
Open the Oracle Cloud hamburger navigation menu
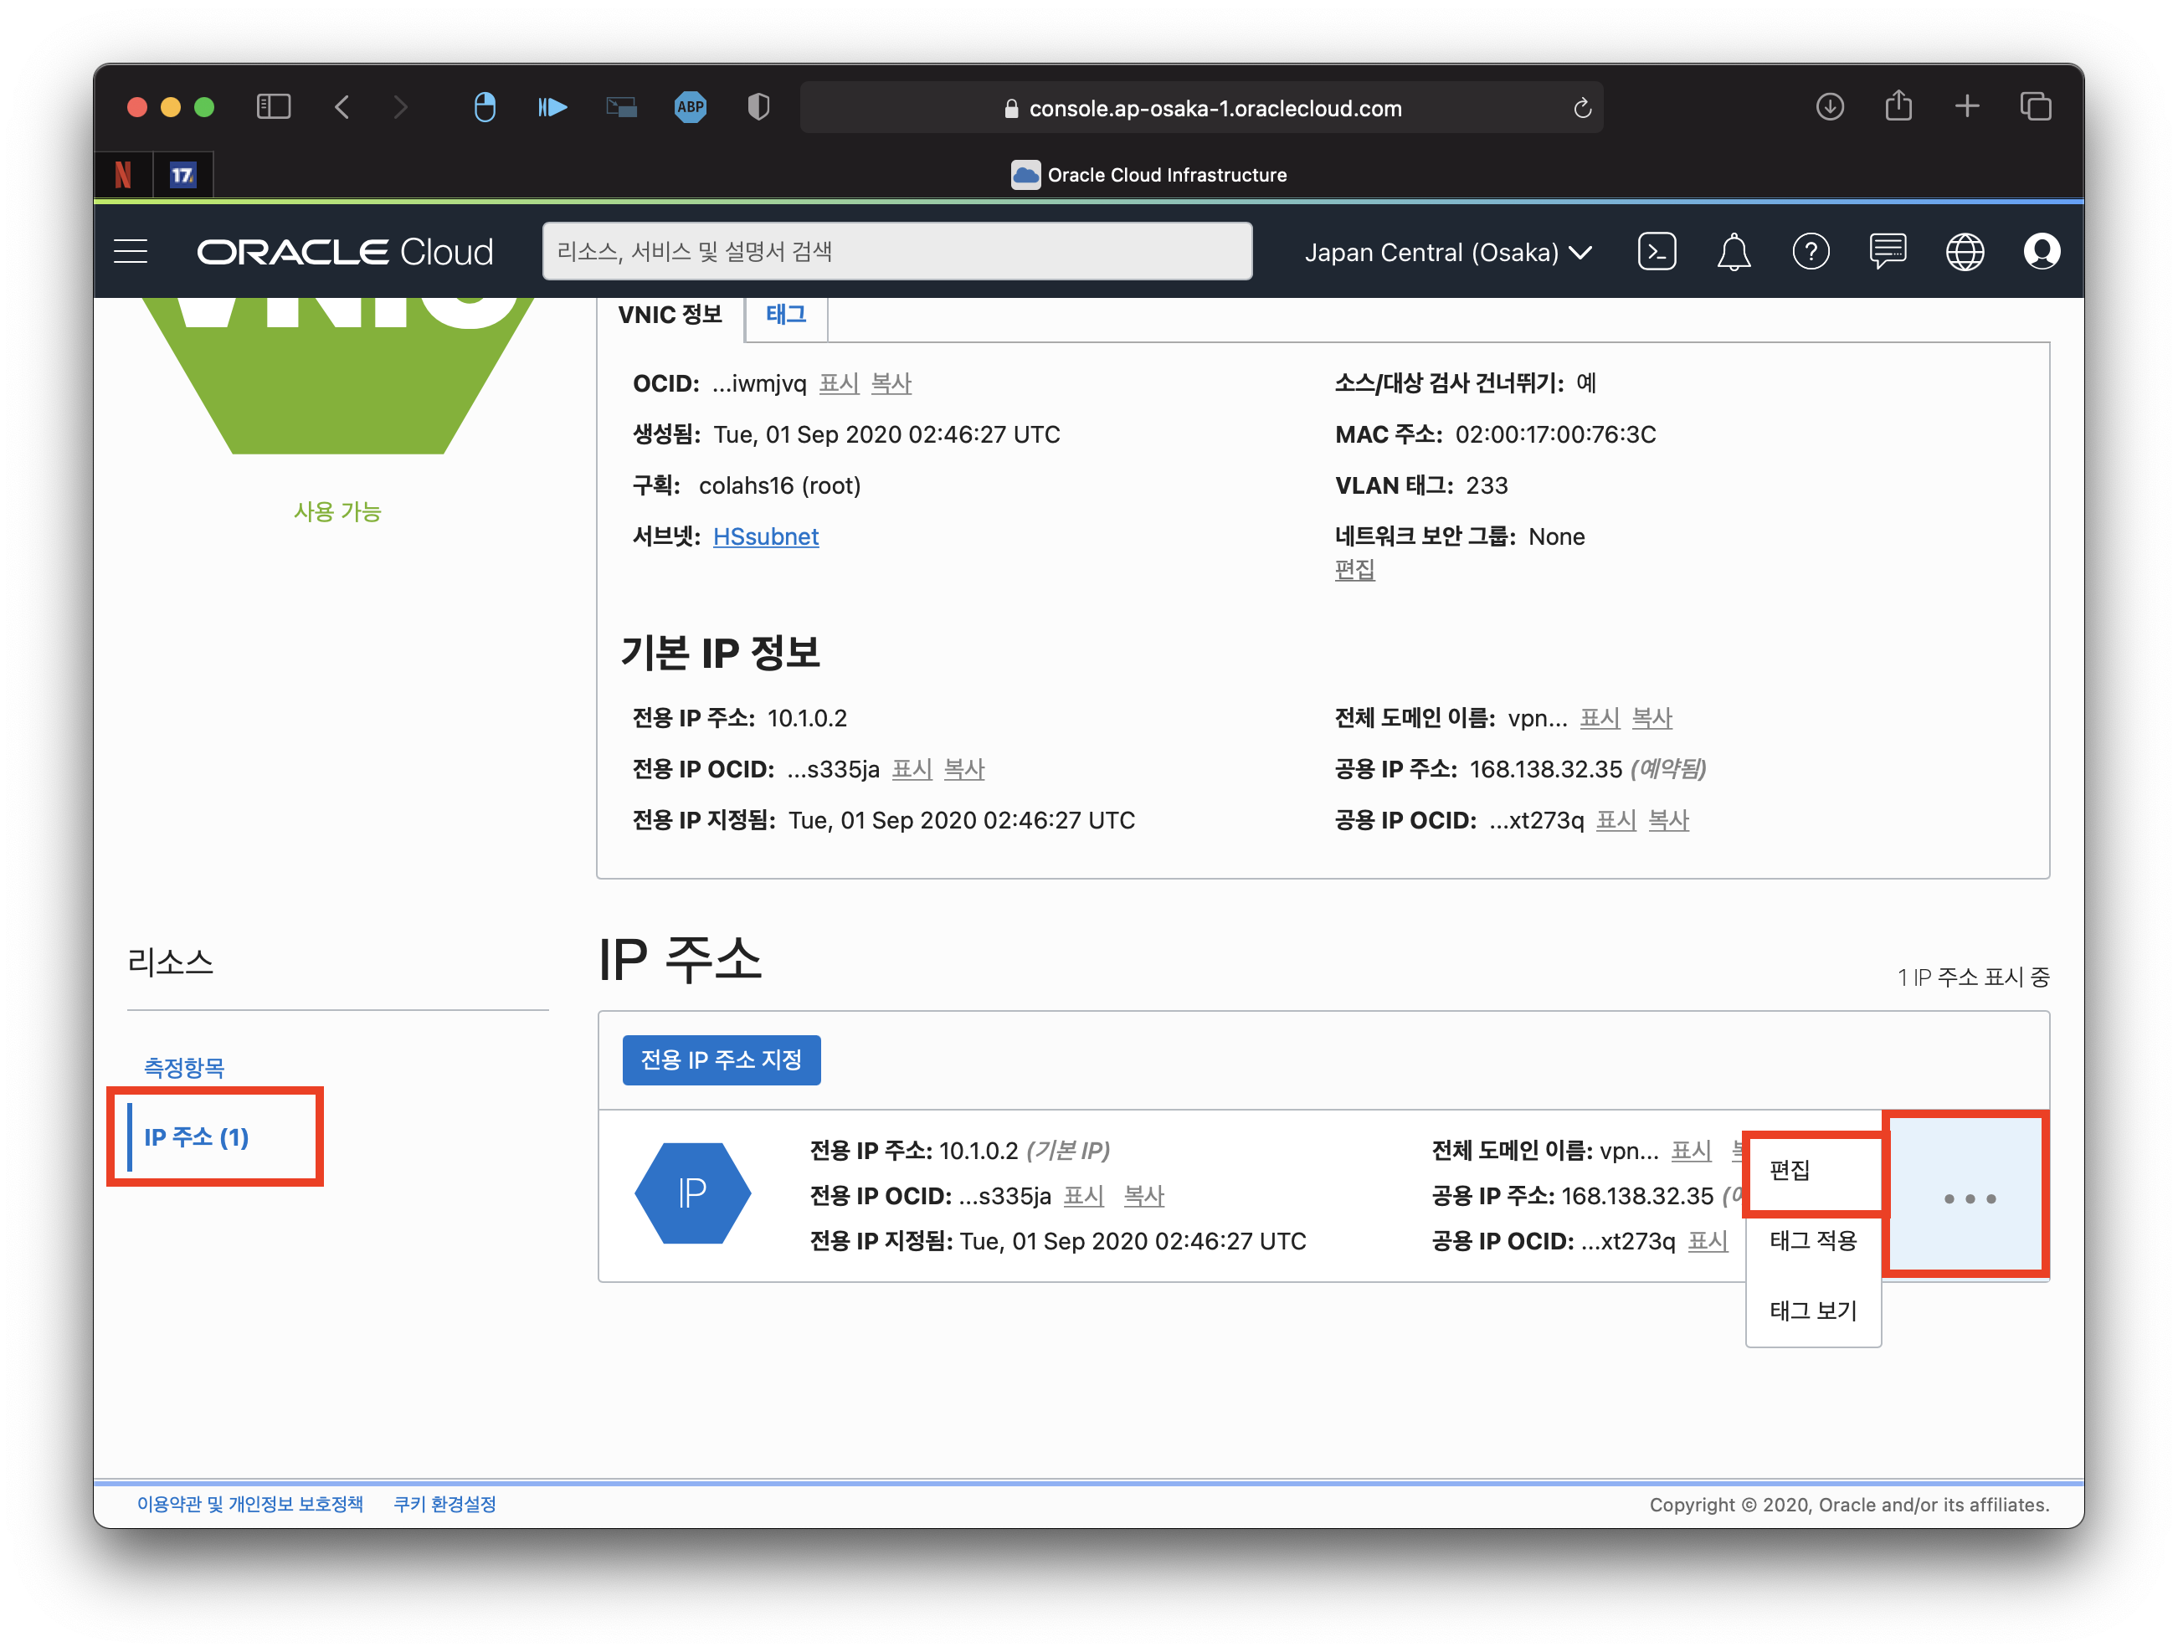coord(131,252)
